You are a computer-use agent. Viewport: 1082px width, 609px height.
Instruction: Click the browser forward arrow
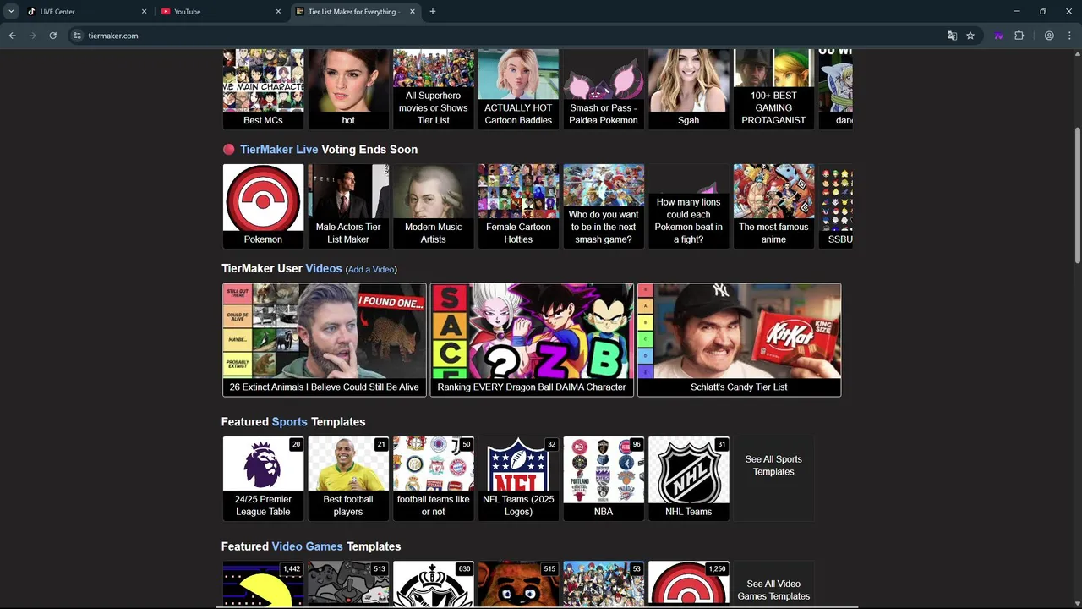32,36
